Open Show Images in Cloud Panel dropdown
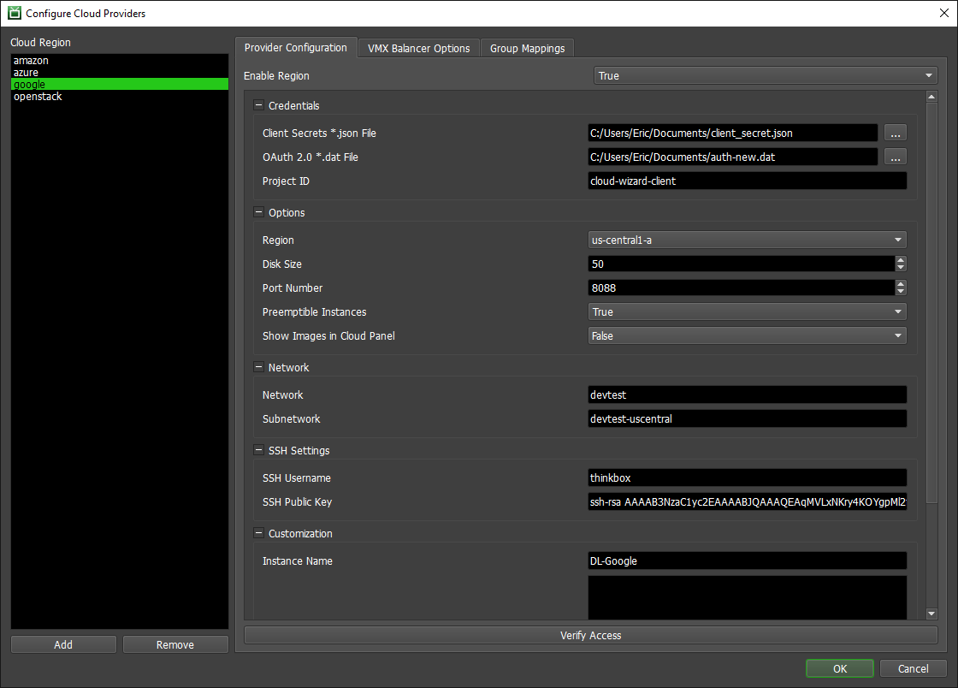The height and width of the screenshot is (688, 958). click(748, 335)
